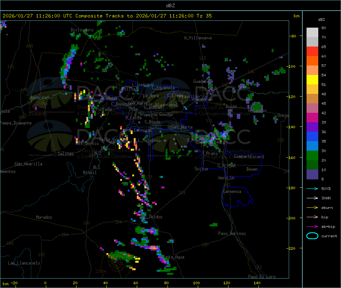Viewport: 341px width, 288px height.
Task: Click the dBZ title at top center
Action: 170,6
